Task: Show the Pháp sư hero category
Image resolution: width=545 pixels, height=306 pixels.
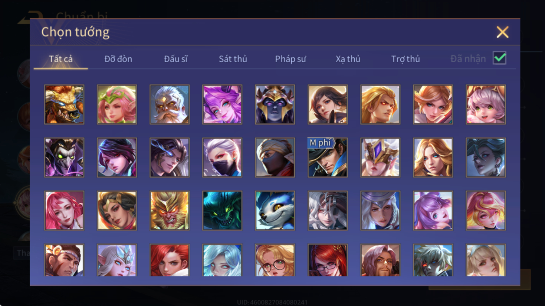Action: (x=290, y=59)
